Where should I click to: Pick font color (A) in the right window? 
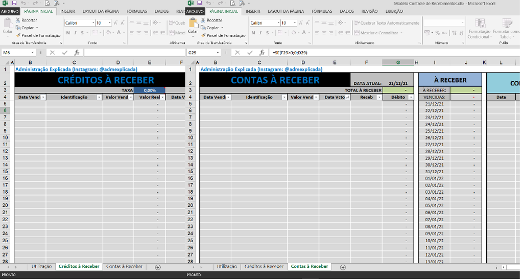point(304,33)
